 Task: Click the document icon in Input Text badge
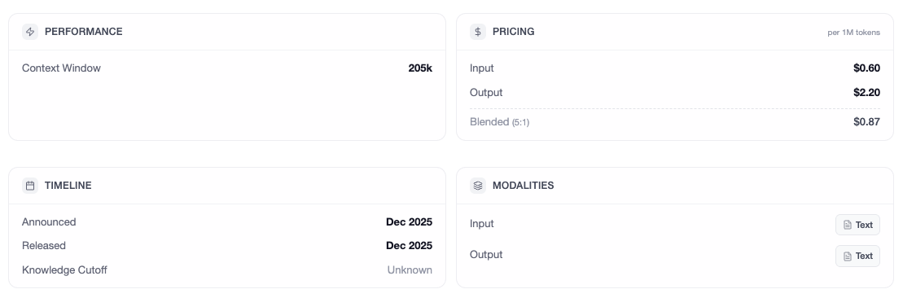point(848,225)
